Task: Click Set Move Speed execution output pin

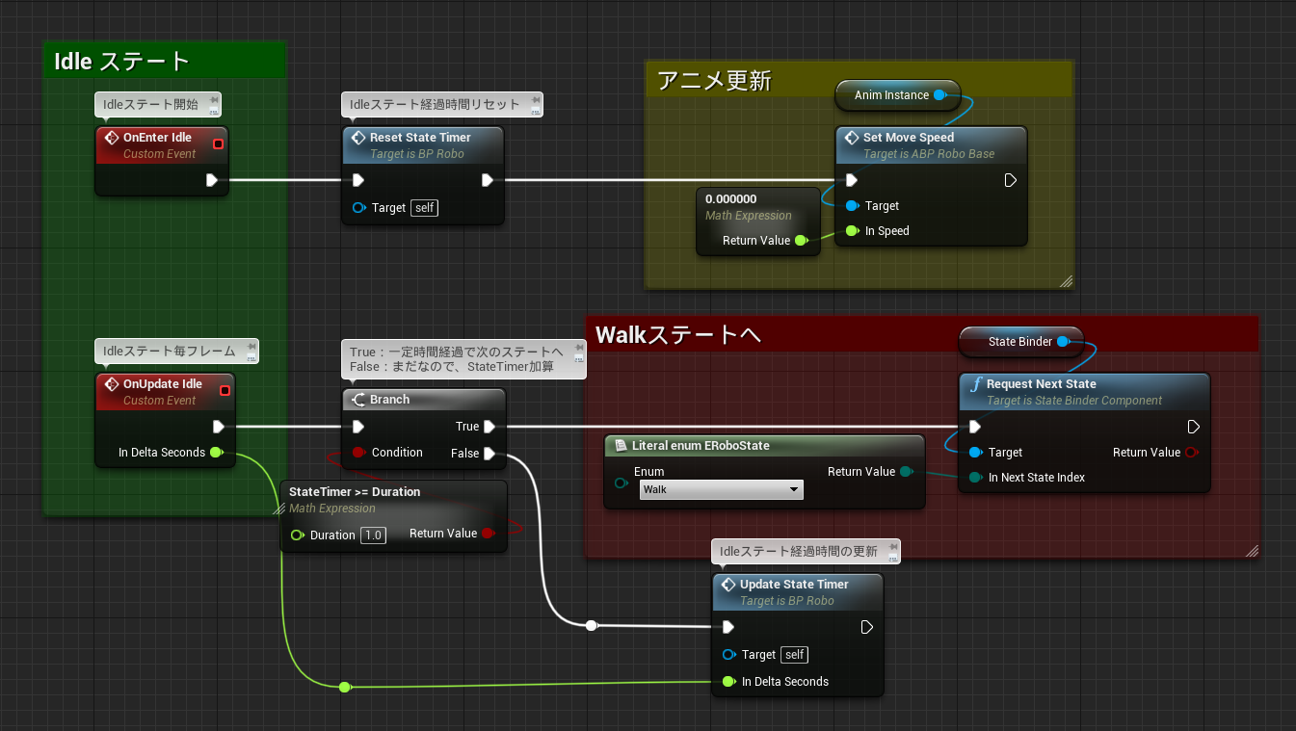Action: click(1011, 180)
